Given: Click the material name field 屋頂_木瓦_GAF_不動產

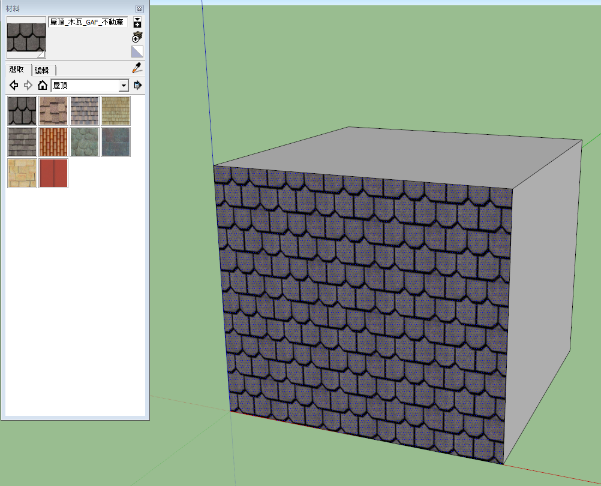Looking at the screenshot, I should (x=88, y=22).
